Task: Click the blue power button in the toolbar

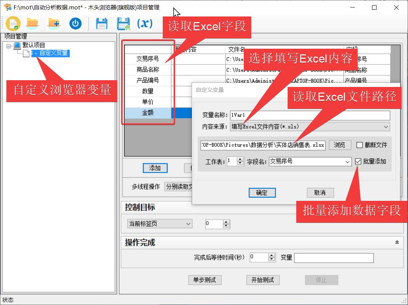Action: pyautogui.click(x=75, y=23)
